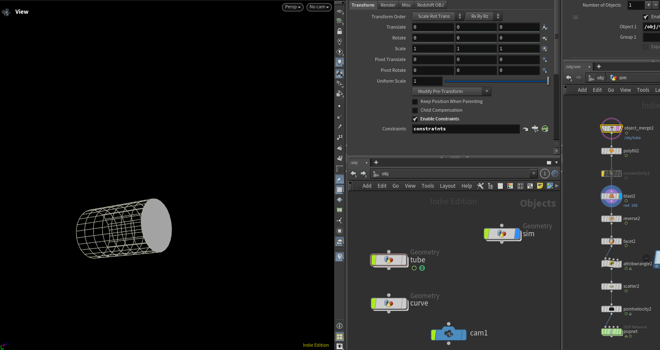Click the sim geometry node icon

click(502, 234)
